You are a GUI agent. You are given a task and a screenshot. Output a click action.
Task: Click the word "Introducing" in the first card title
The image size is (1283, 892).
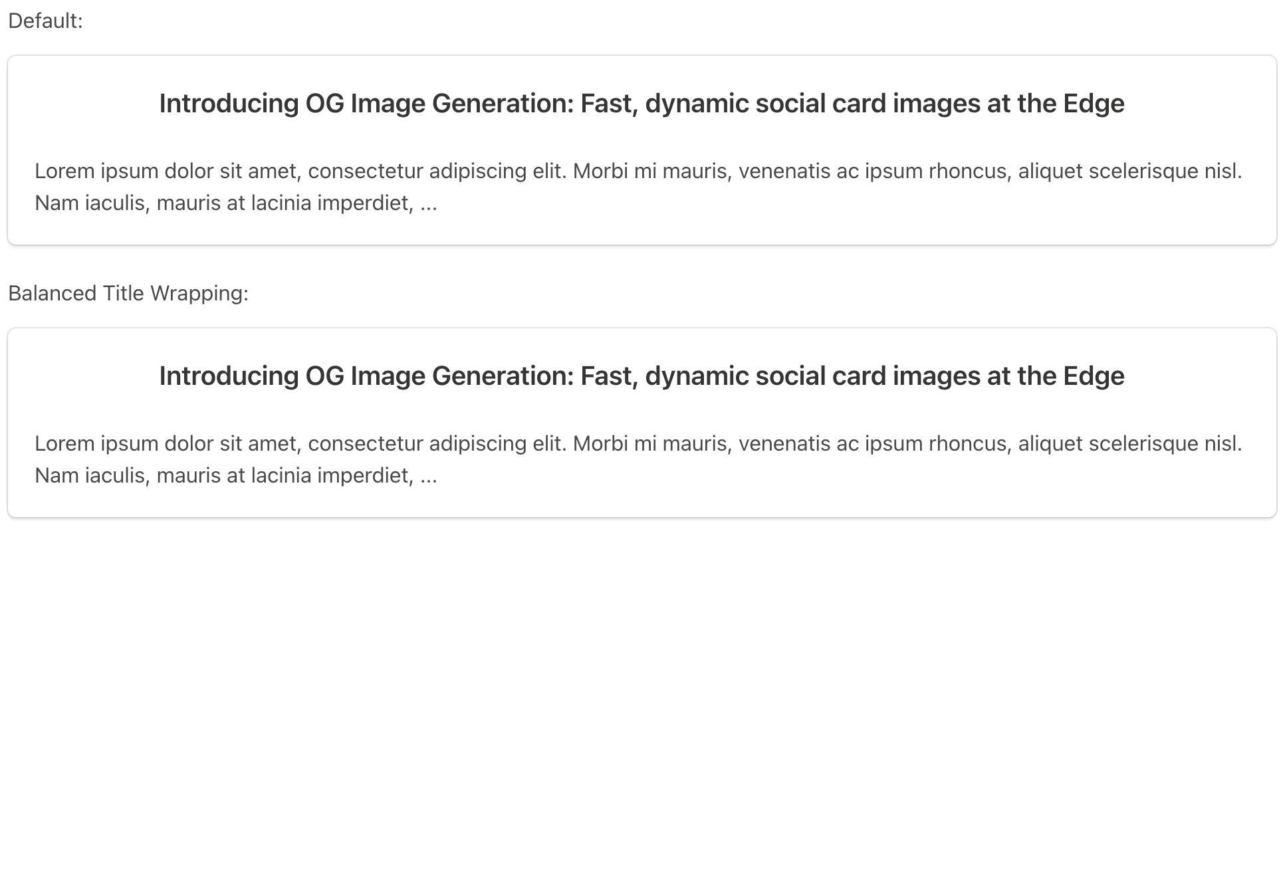[x=229, y=104]
